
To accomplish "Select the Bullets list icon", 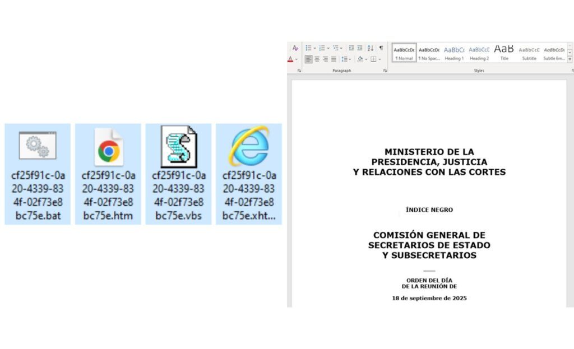I will click(308, 48).
